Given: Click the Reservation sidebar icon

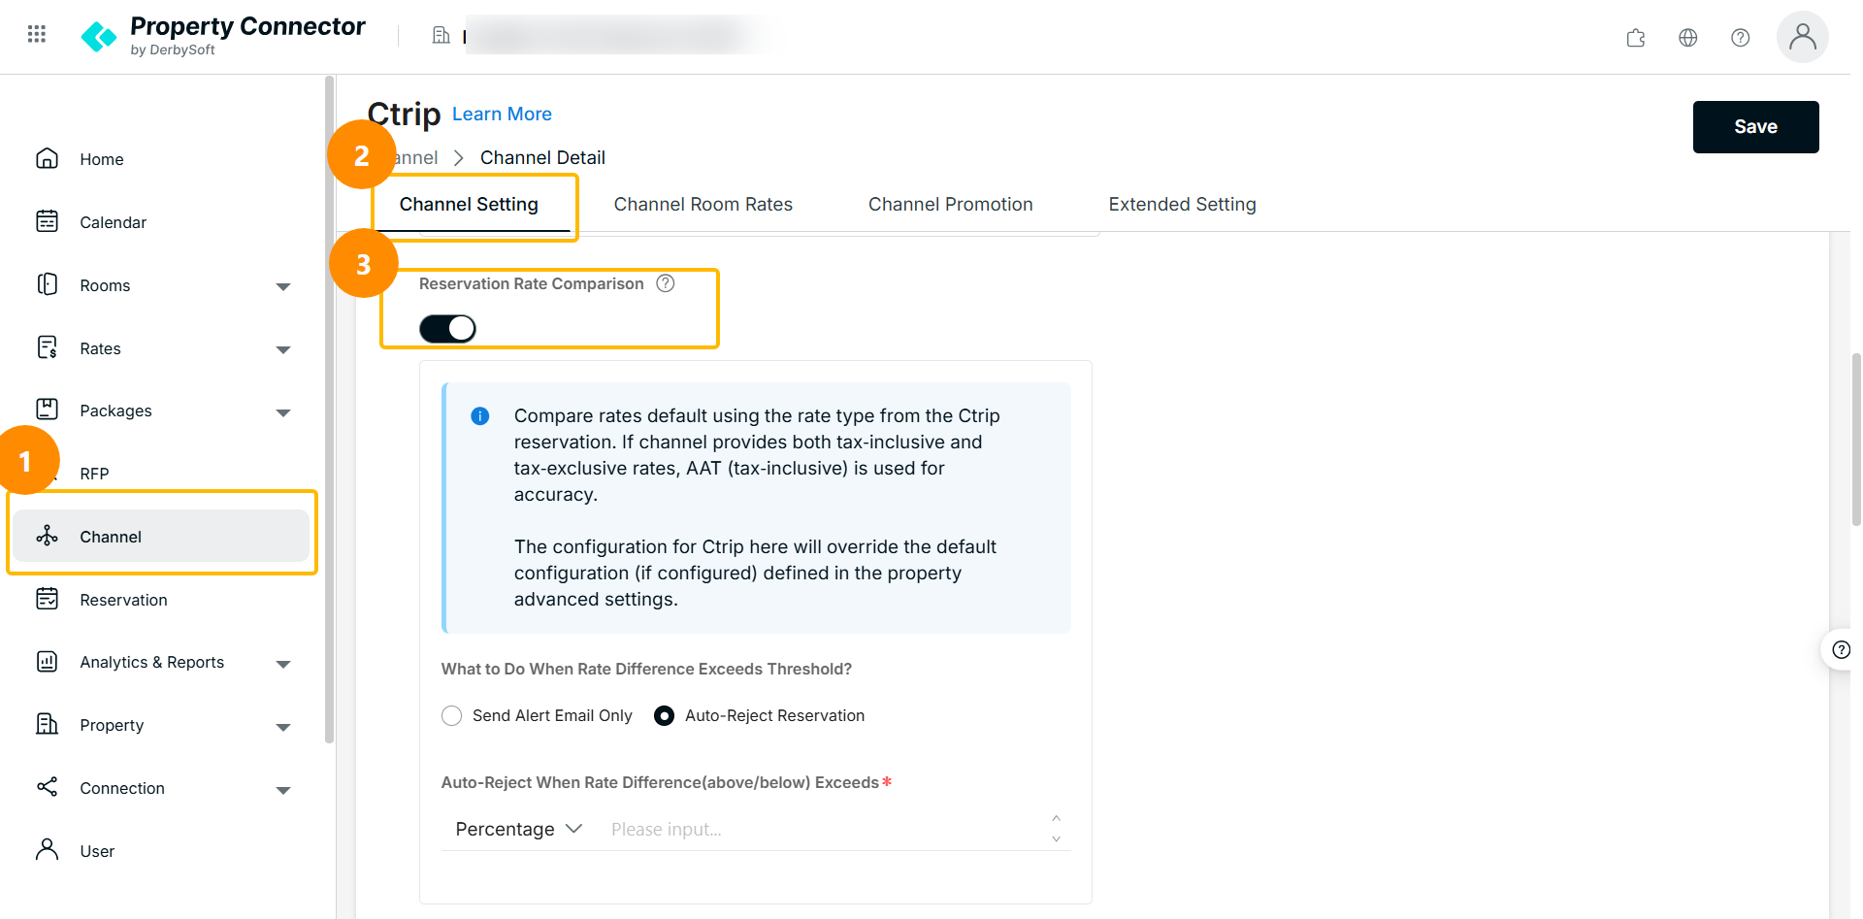Looking at the screenshot, I should 47,599.
